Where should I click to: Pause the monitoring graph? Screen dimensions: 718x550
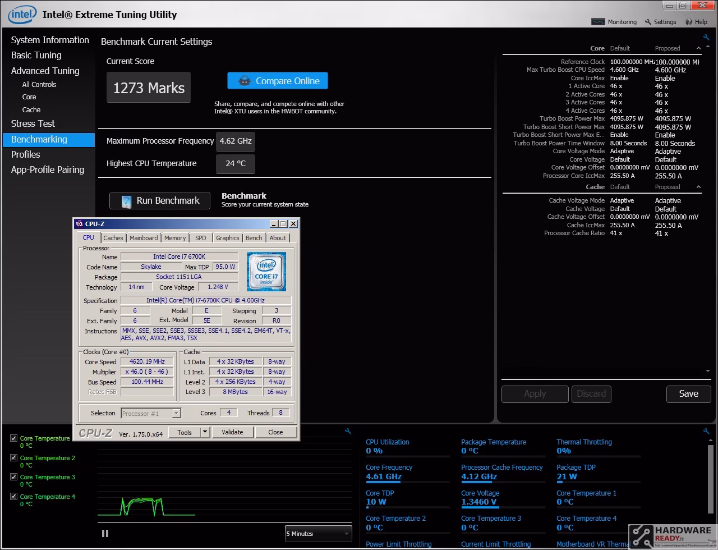click(x=105, y=533)
